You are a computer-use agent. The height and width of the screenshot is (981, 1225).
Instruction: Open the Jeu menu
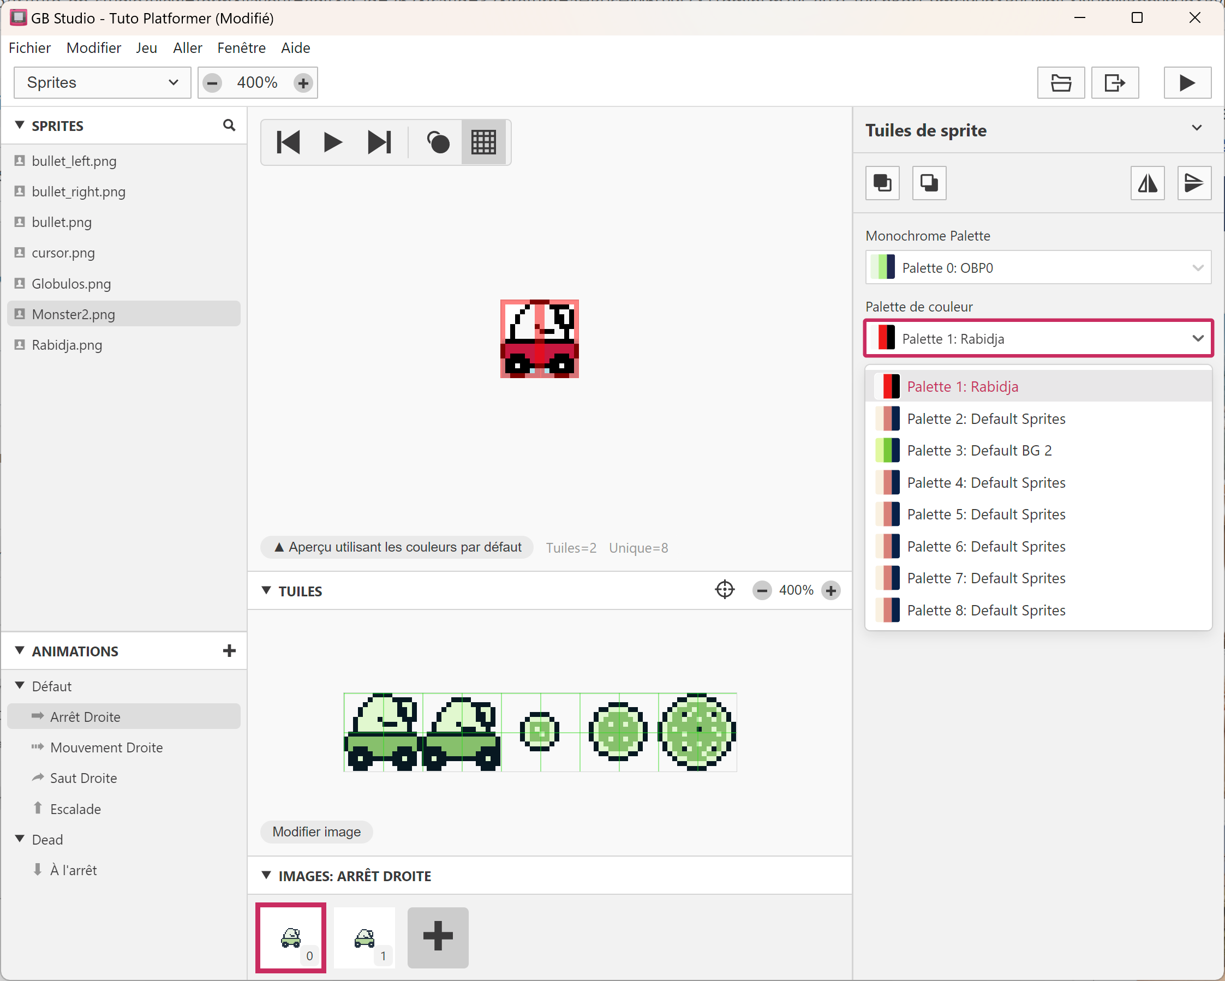pos(146,47)
